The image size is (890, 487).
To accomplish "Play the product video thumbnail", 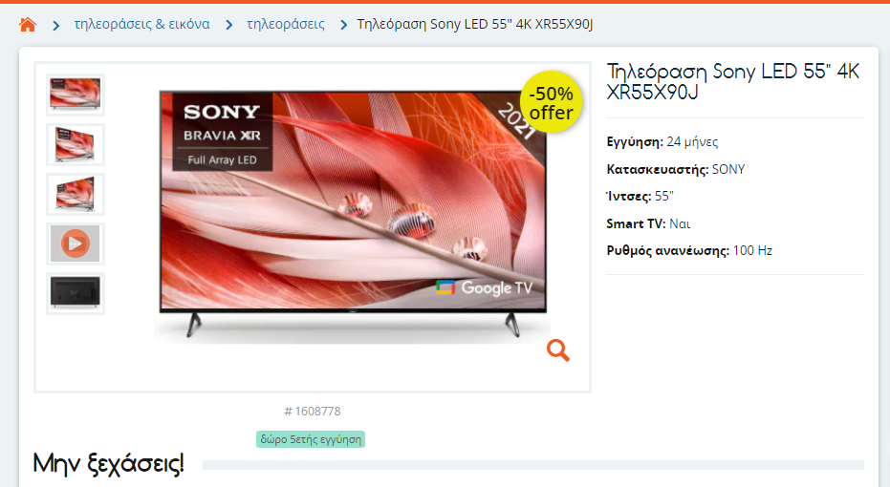I will click(x=75, y=243).
